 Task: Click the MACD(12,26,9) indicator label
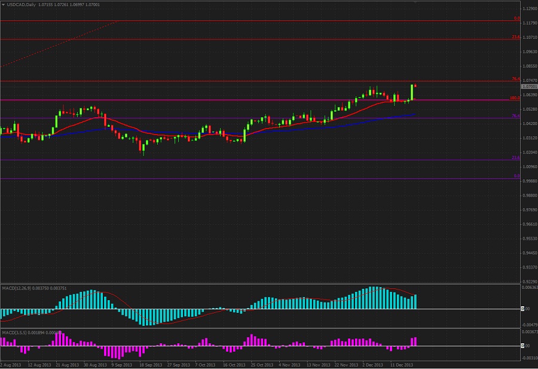tap(18, 288)
